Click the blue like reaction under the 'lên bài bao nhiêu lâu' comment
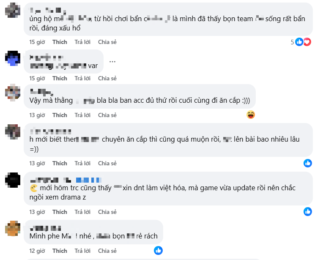Viewport: 323px width, 260px height. tap(307, 163)
